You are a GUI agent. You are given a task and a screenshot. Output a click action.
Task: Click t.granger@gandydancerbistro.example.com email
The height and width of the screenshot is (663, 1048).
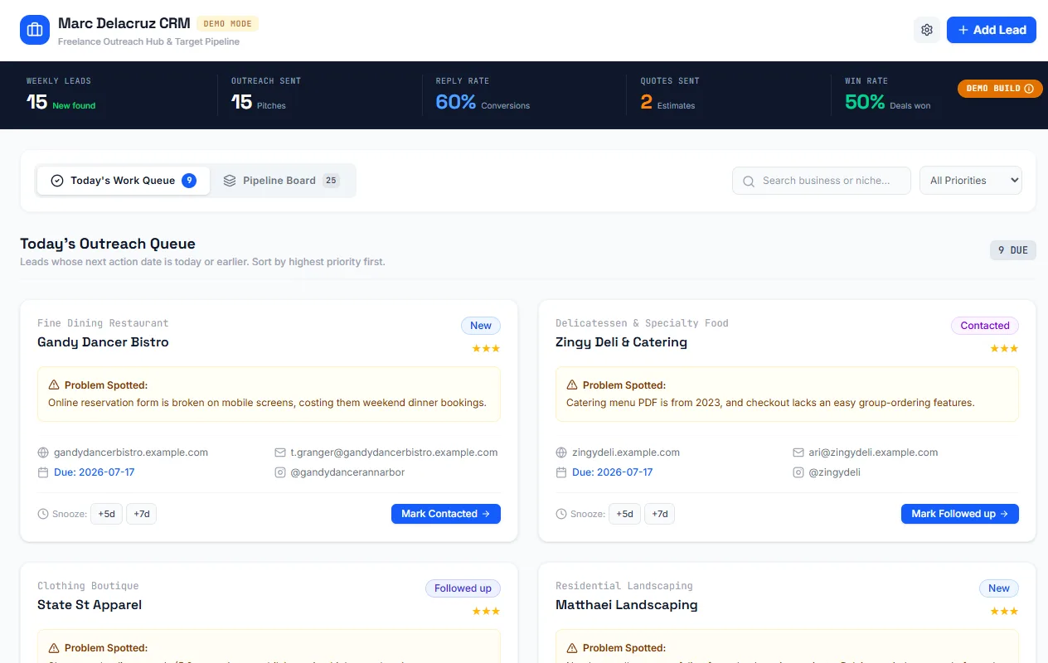(x=394, y=452)
